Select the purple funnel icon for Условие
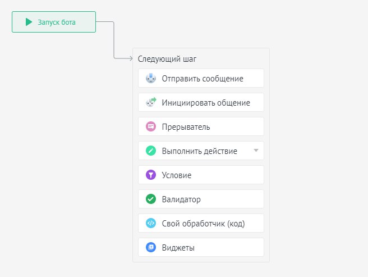This screenshot has width=368, height=277. click(x=151, y=175)
